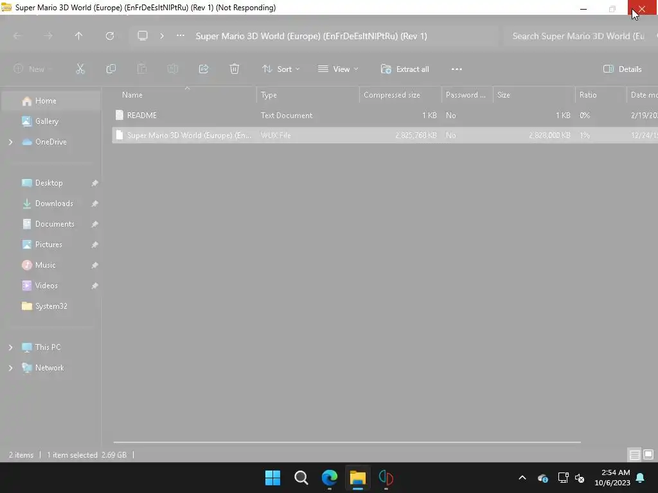Show hidden path with address bar ellipsis

pyautogui.click(x=181, y=36)
